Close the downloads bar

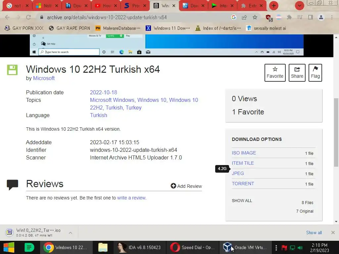point(333,233)
